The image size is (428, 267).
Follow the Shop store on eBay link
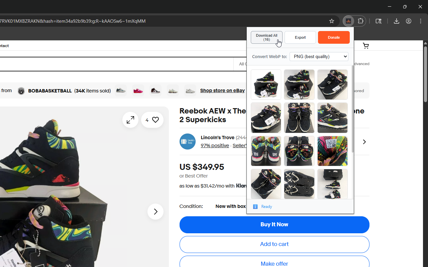click(222, 90)
